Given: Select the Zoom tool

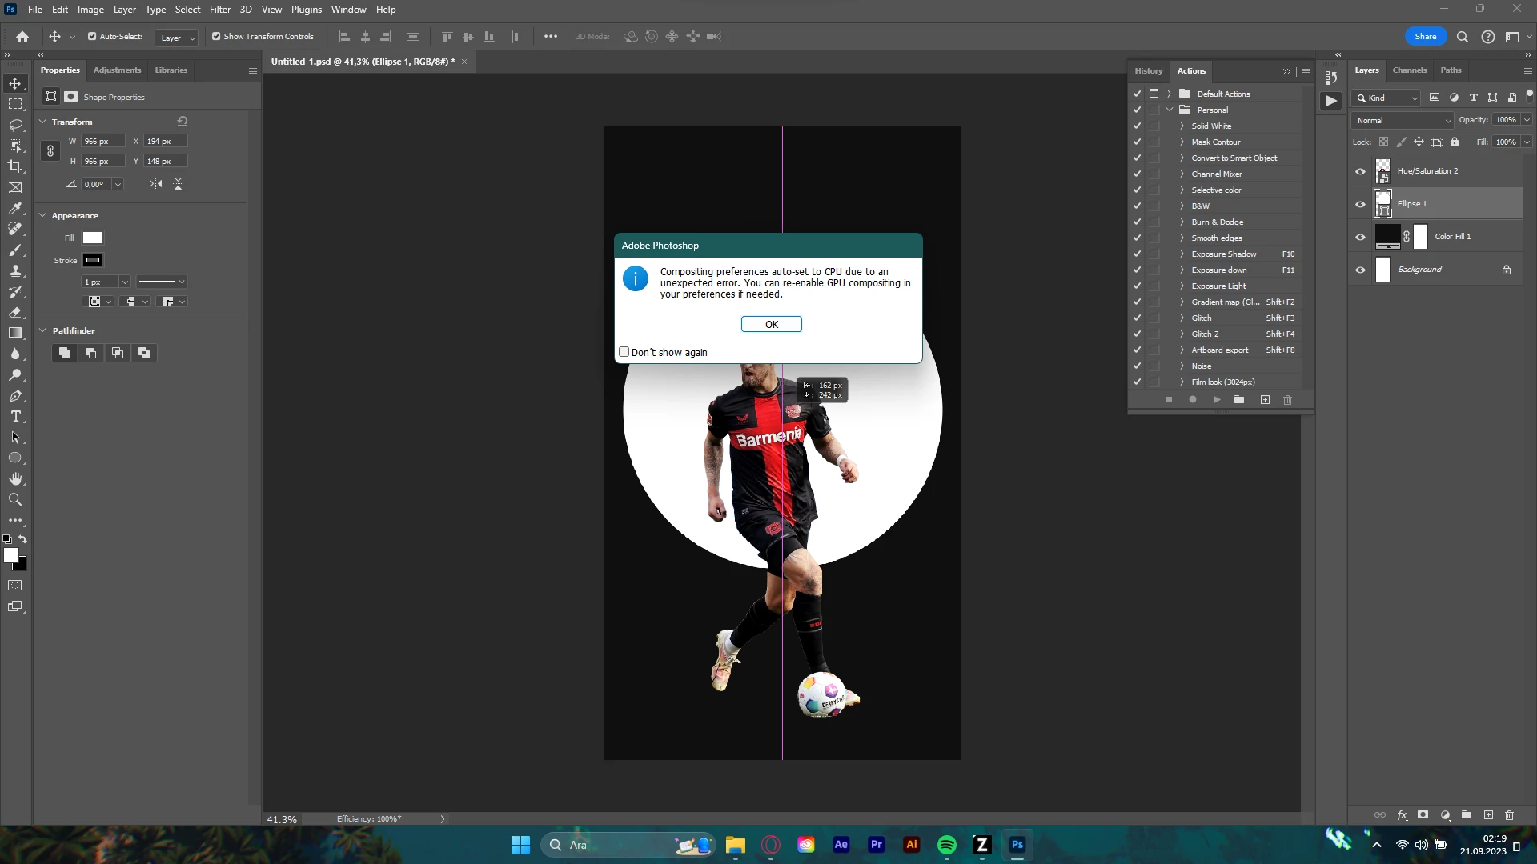Looking at the screenshot, I should 15,500.
